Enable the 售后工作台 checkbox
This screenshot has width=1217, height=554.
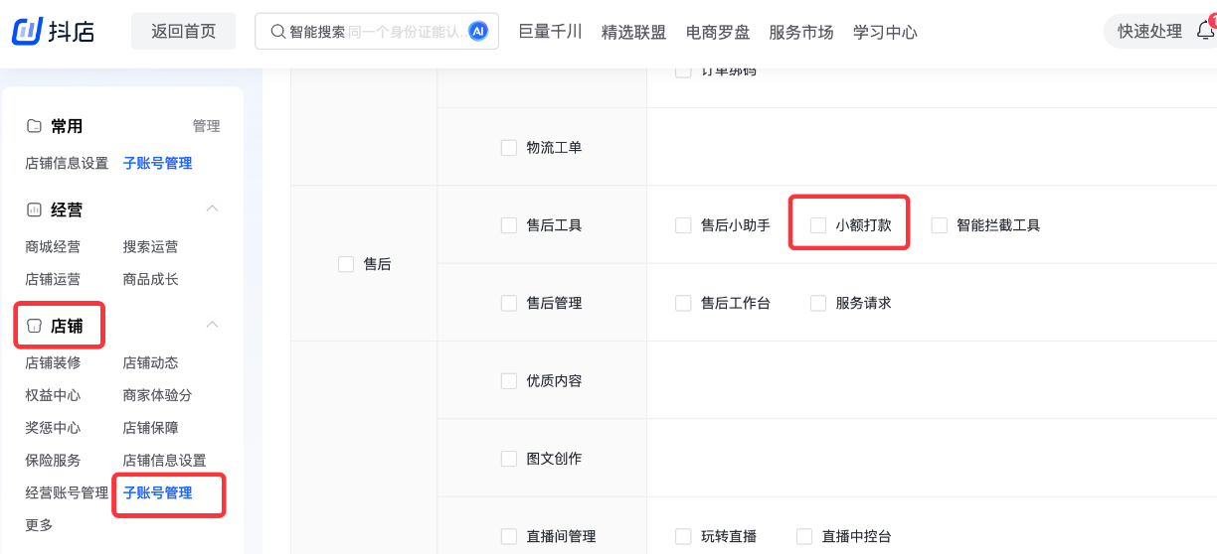(x=683, y=303)
